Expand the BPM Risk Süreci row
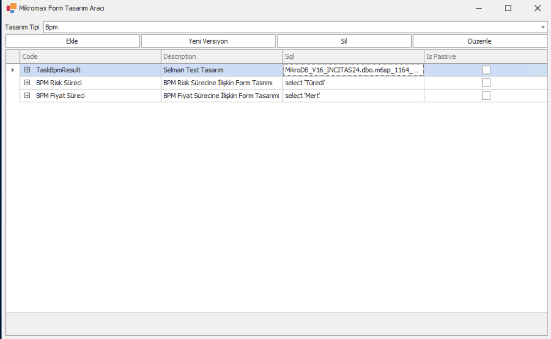The height and width of the screenshot is (339, 551). (27, 83)
